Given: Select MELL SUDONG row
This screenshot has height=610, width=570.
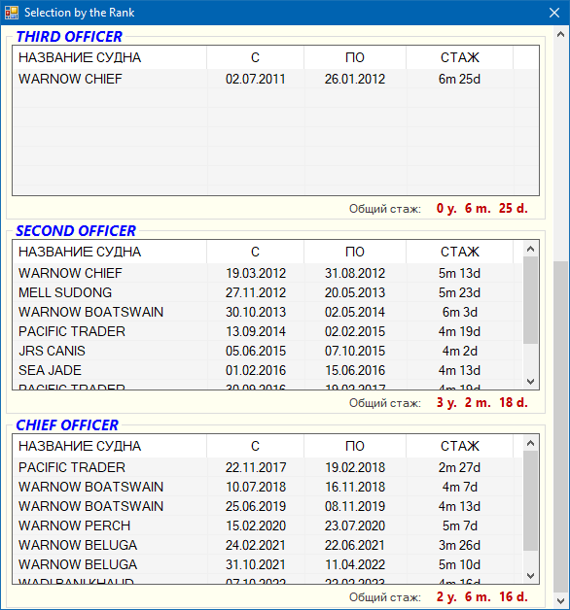Looking at the screenshot, I should pyautogui.click(x=267, y=292).
